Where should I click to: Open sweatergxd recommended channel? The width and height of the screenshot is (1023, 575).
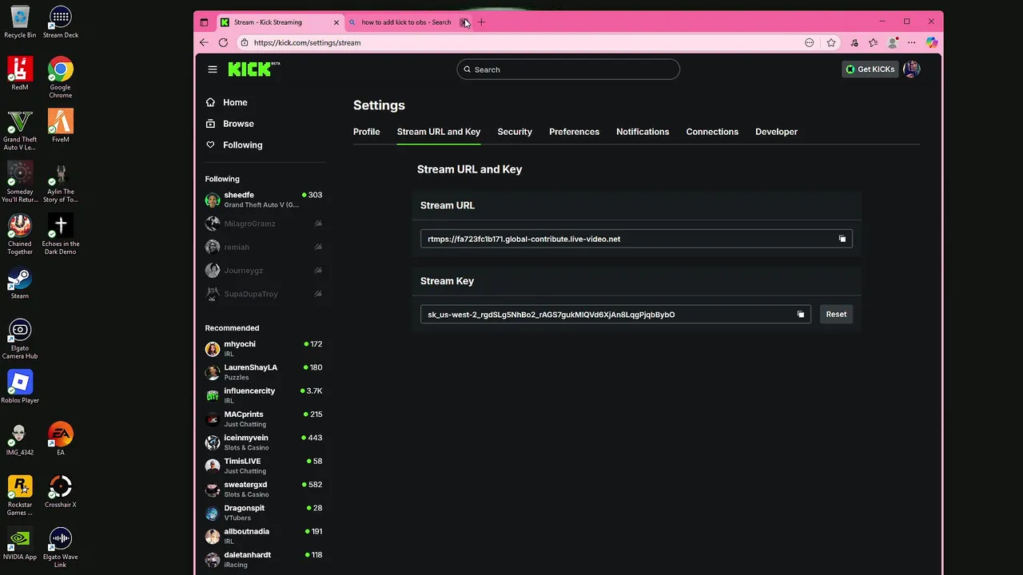click(264, 490)
